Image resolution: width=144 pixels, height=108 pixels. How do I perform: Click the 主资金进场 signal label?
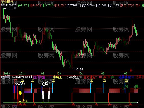(x=46, y=83)
